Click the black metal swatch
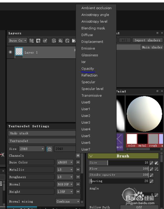The image size is (164, 209). click(x=142, y=139)
